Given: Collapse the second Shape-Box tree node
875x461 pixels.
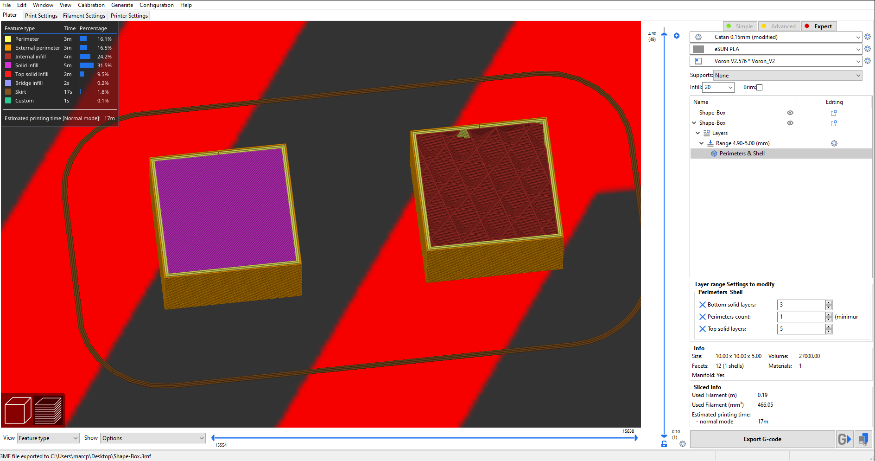Looking at the screenshot, I should click(694, 123).
